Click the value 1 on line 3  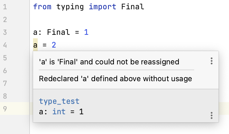(86, 32)
